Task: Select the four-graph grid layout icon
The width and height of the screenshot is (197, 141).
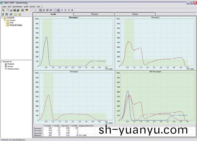Action: [58, 10]
